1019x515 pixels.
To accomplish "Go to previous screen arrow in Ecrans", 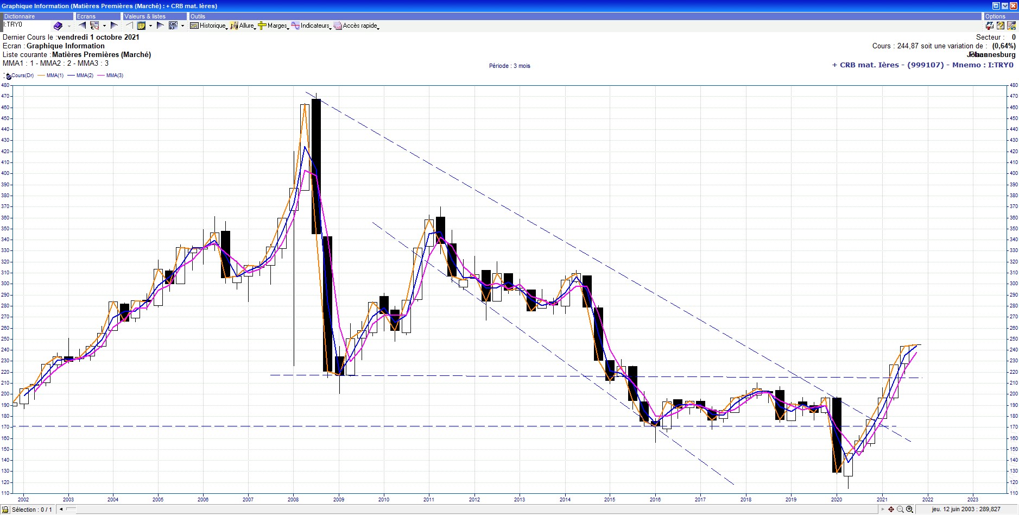I will 82,26.
